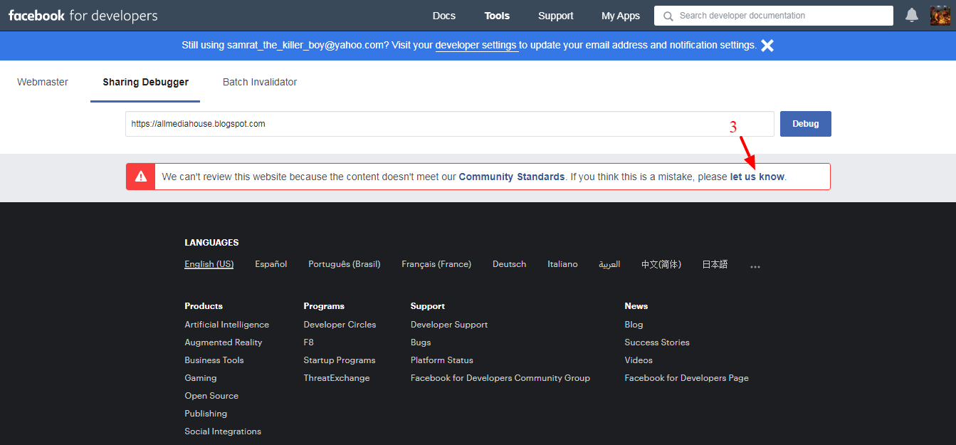Select Français (France) language
This screenshot has width=956, height=445.
(436, 264)
